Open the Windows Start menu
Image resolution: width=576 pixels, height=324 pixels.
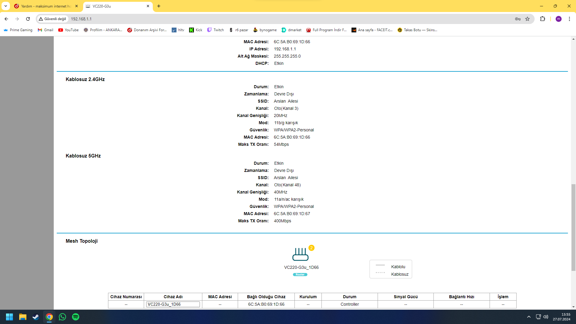(9, 317)
